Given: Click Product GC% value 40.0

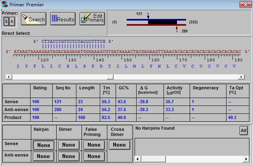Looking at the screenshot, I should pyautogui.click(x=122, y=117).
